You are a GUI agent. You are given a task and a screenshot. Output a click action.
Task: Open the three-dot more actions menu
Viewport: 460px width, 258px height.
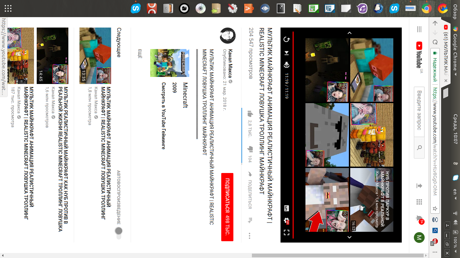(250, 235)
